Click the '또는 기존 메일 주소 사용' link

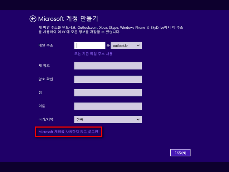pyautogui.click(x=93, y=54)
